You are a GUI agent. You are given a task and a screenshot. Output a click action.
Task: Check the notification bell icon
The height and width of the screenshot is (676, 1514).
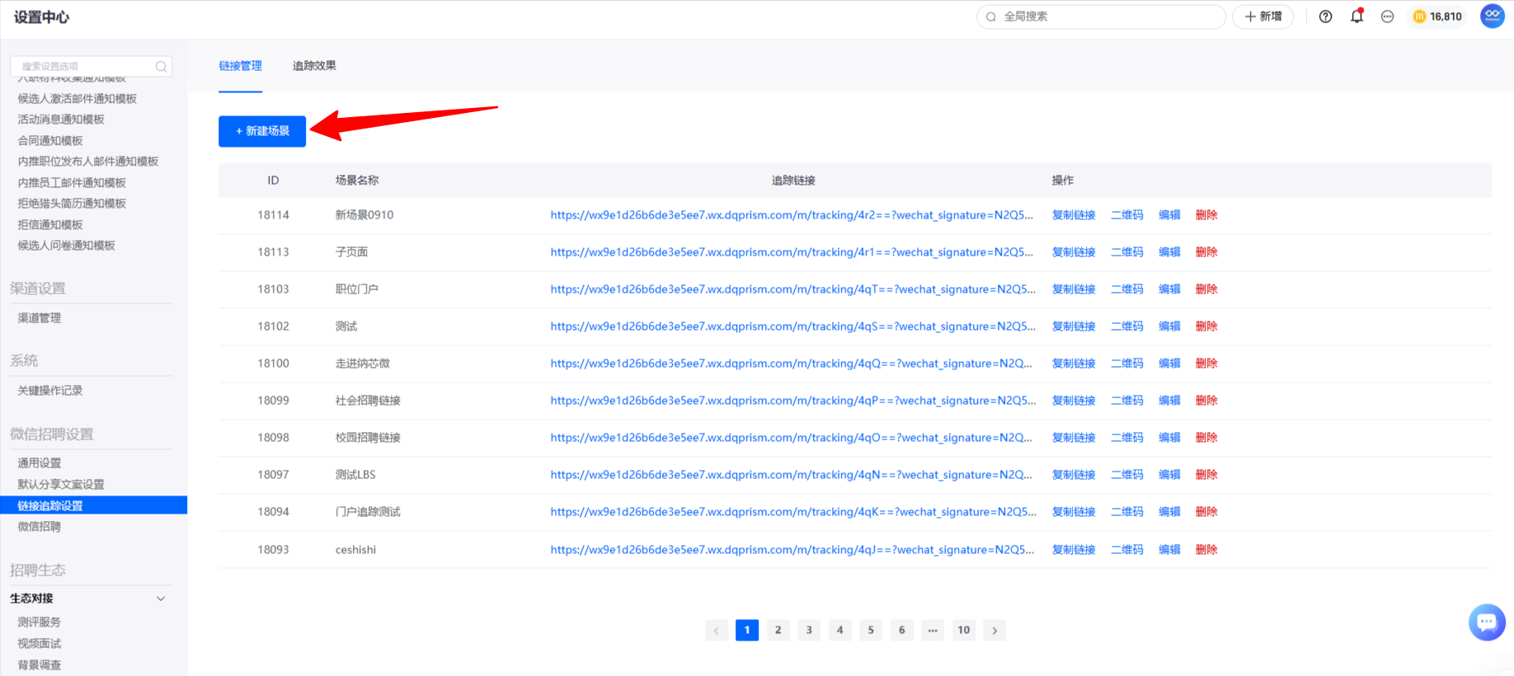pyautogui.click(x=1356, y=16)
